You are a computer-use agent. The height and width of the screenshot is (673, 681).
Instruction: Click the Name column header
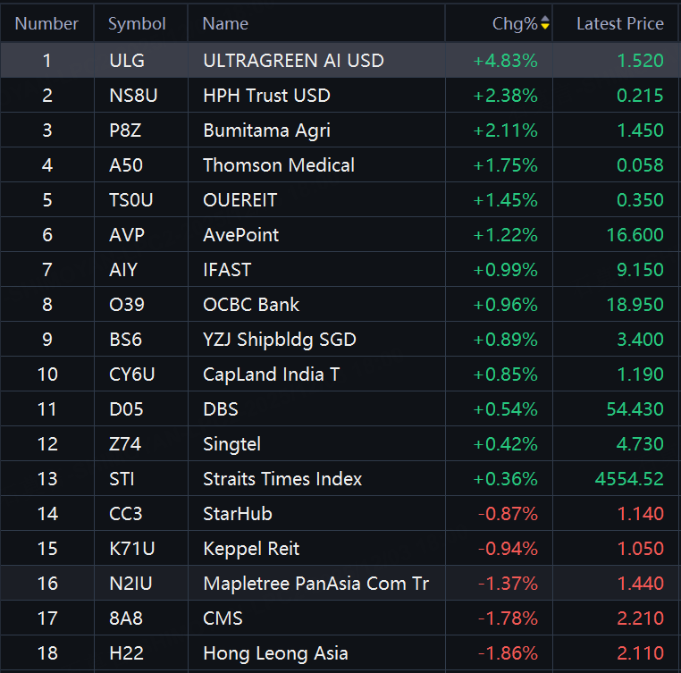[x=225, y=24]
